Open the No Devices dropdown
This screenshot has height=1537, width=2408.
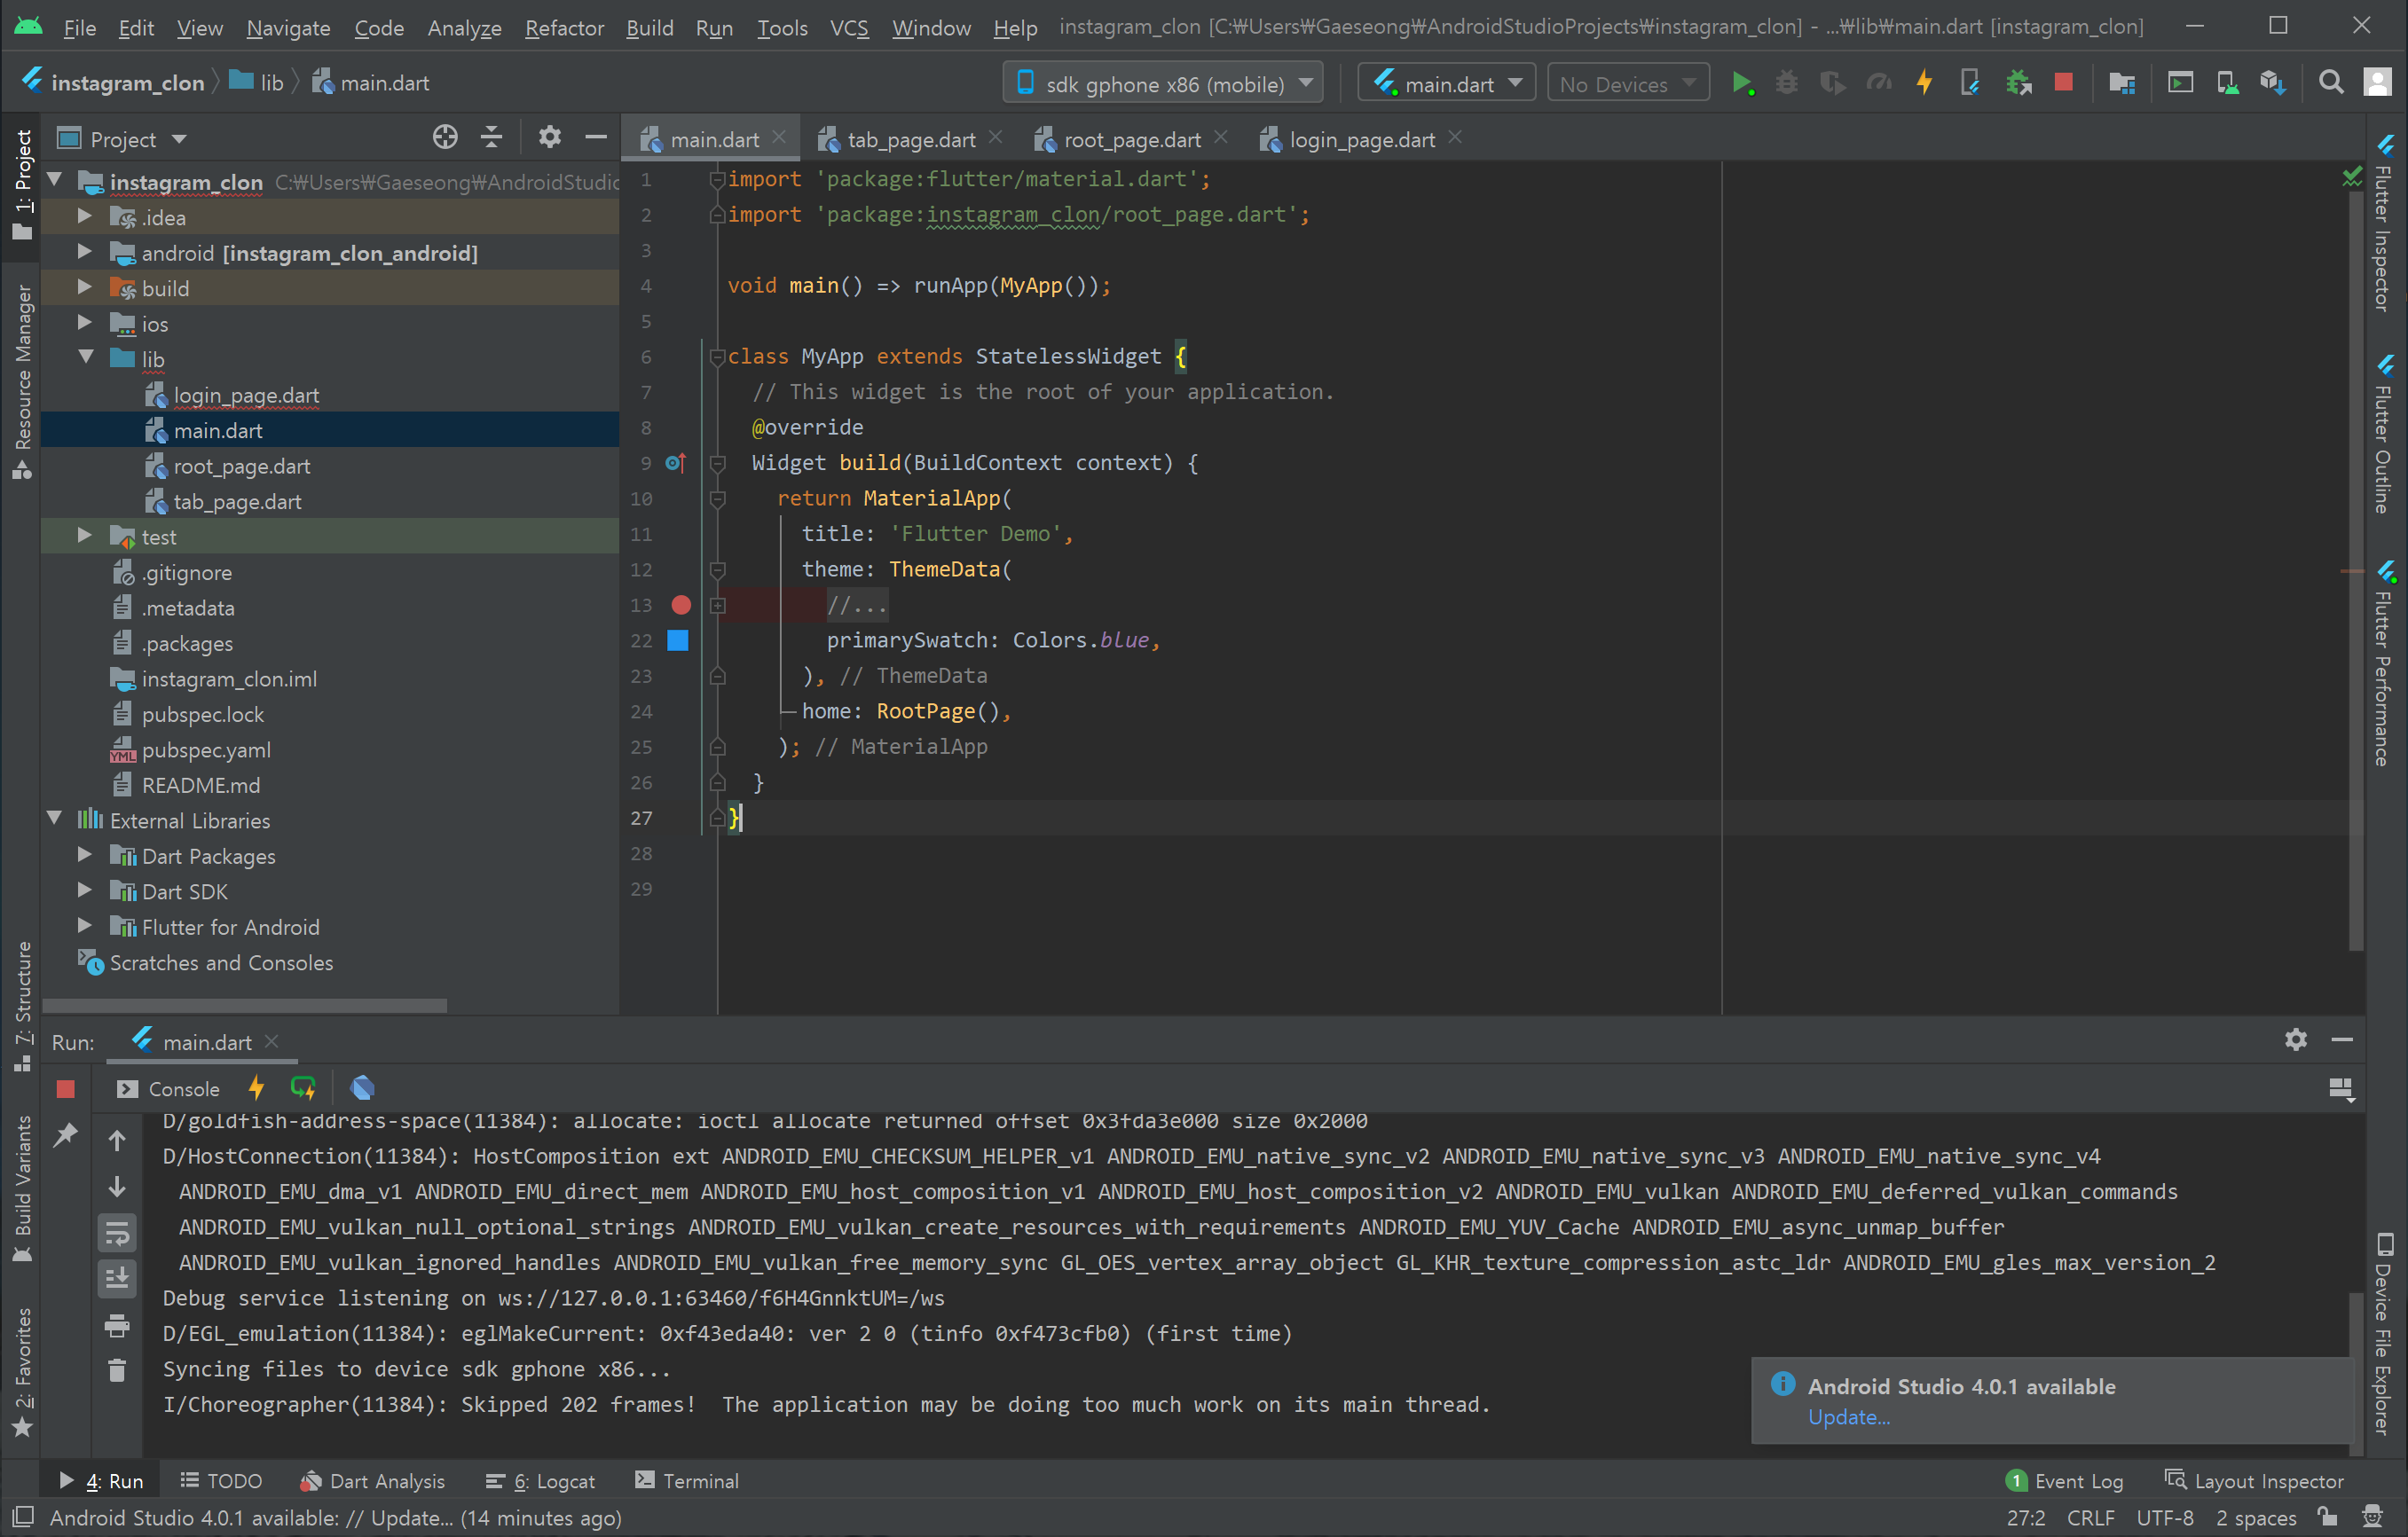point(1628,84)
